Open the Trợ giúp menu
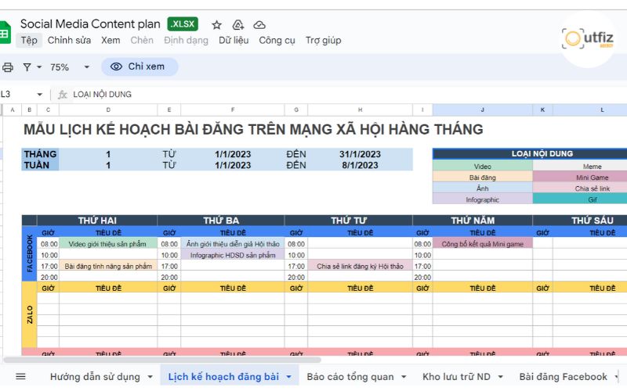The image size is (627, 391). [324, 41]
